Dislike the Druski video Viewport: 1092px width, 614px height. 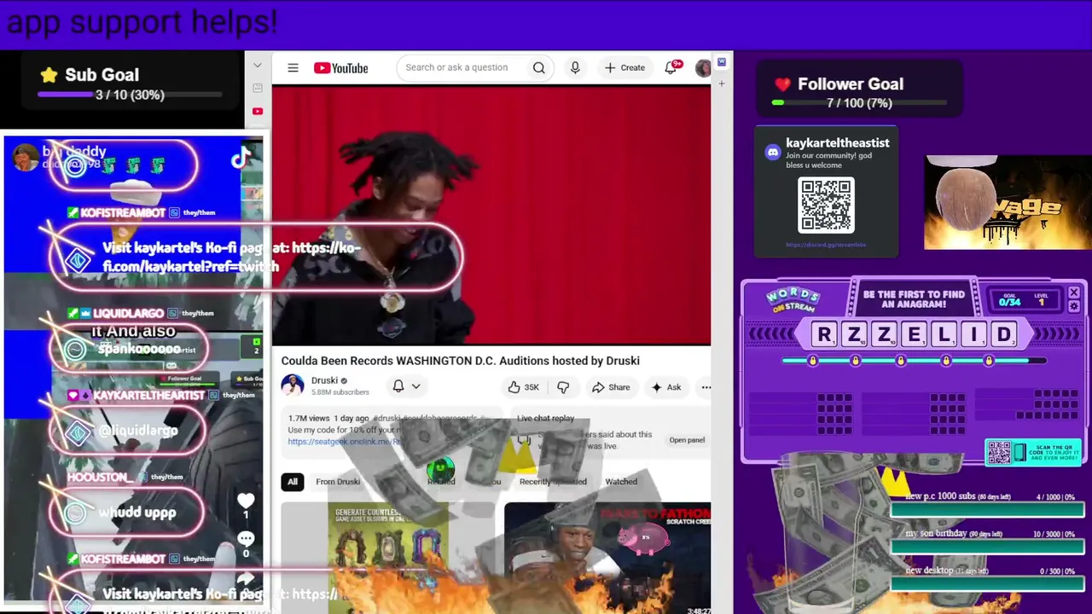click(563, 387)
